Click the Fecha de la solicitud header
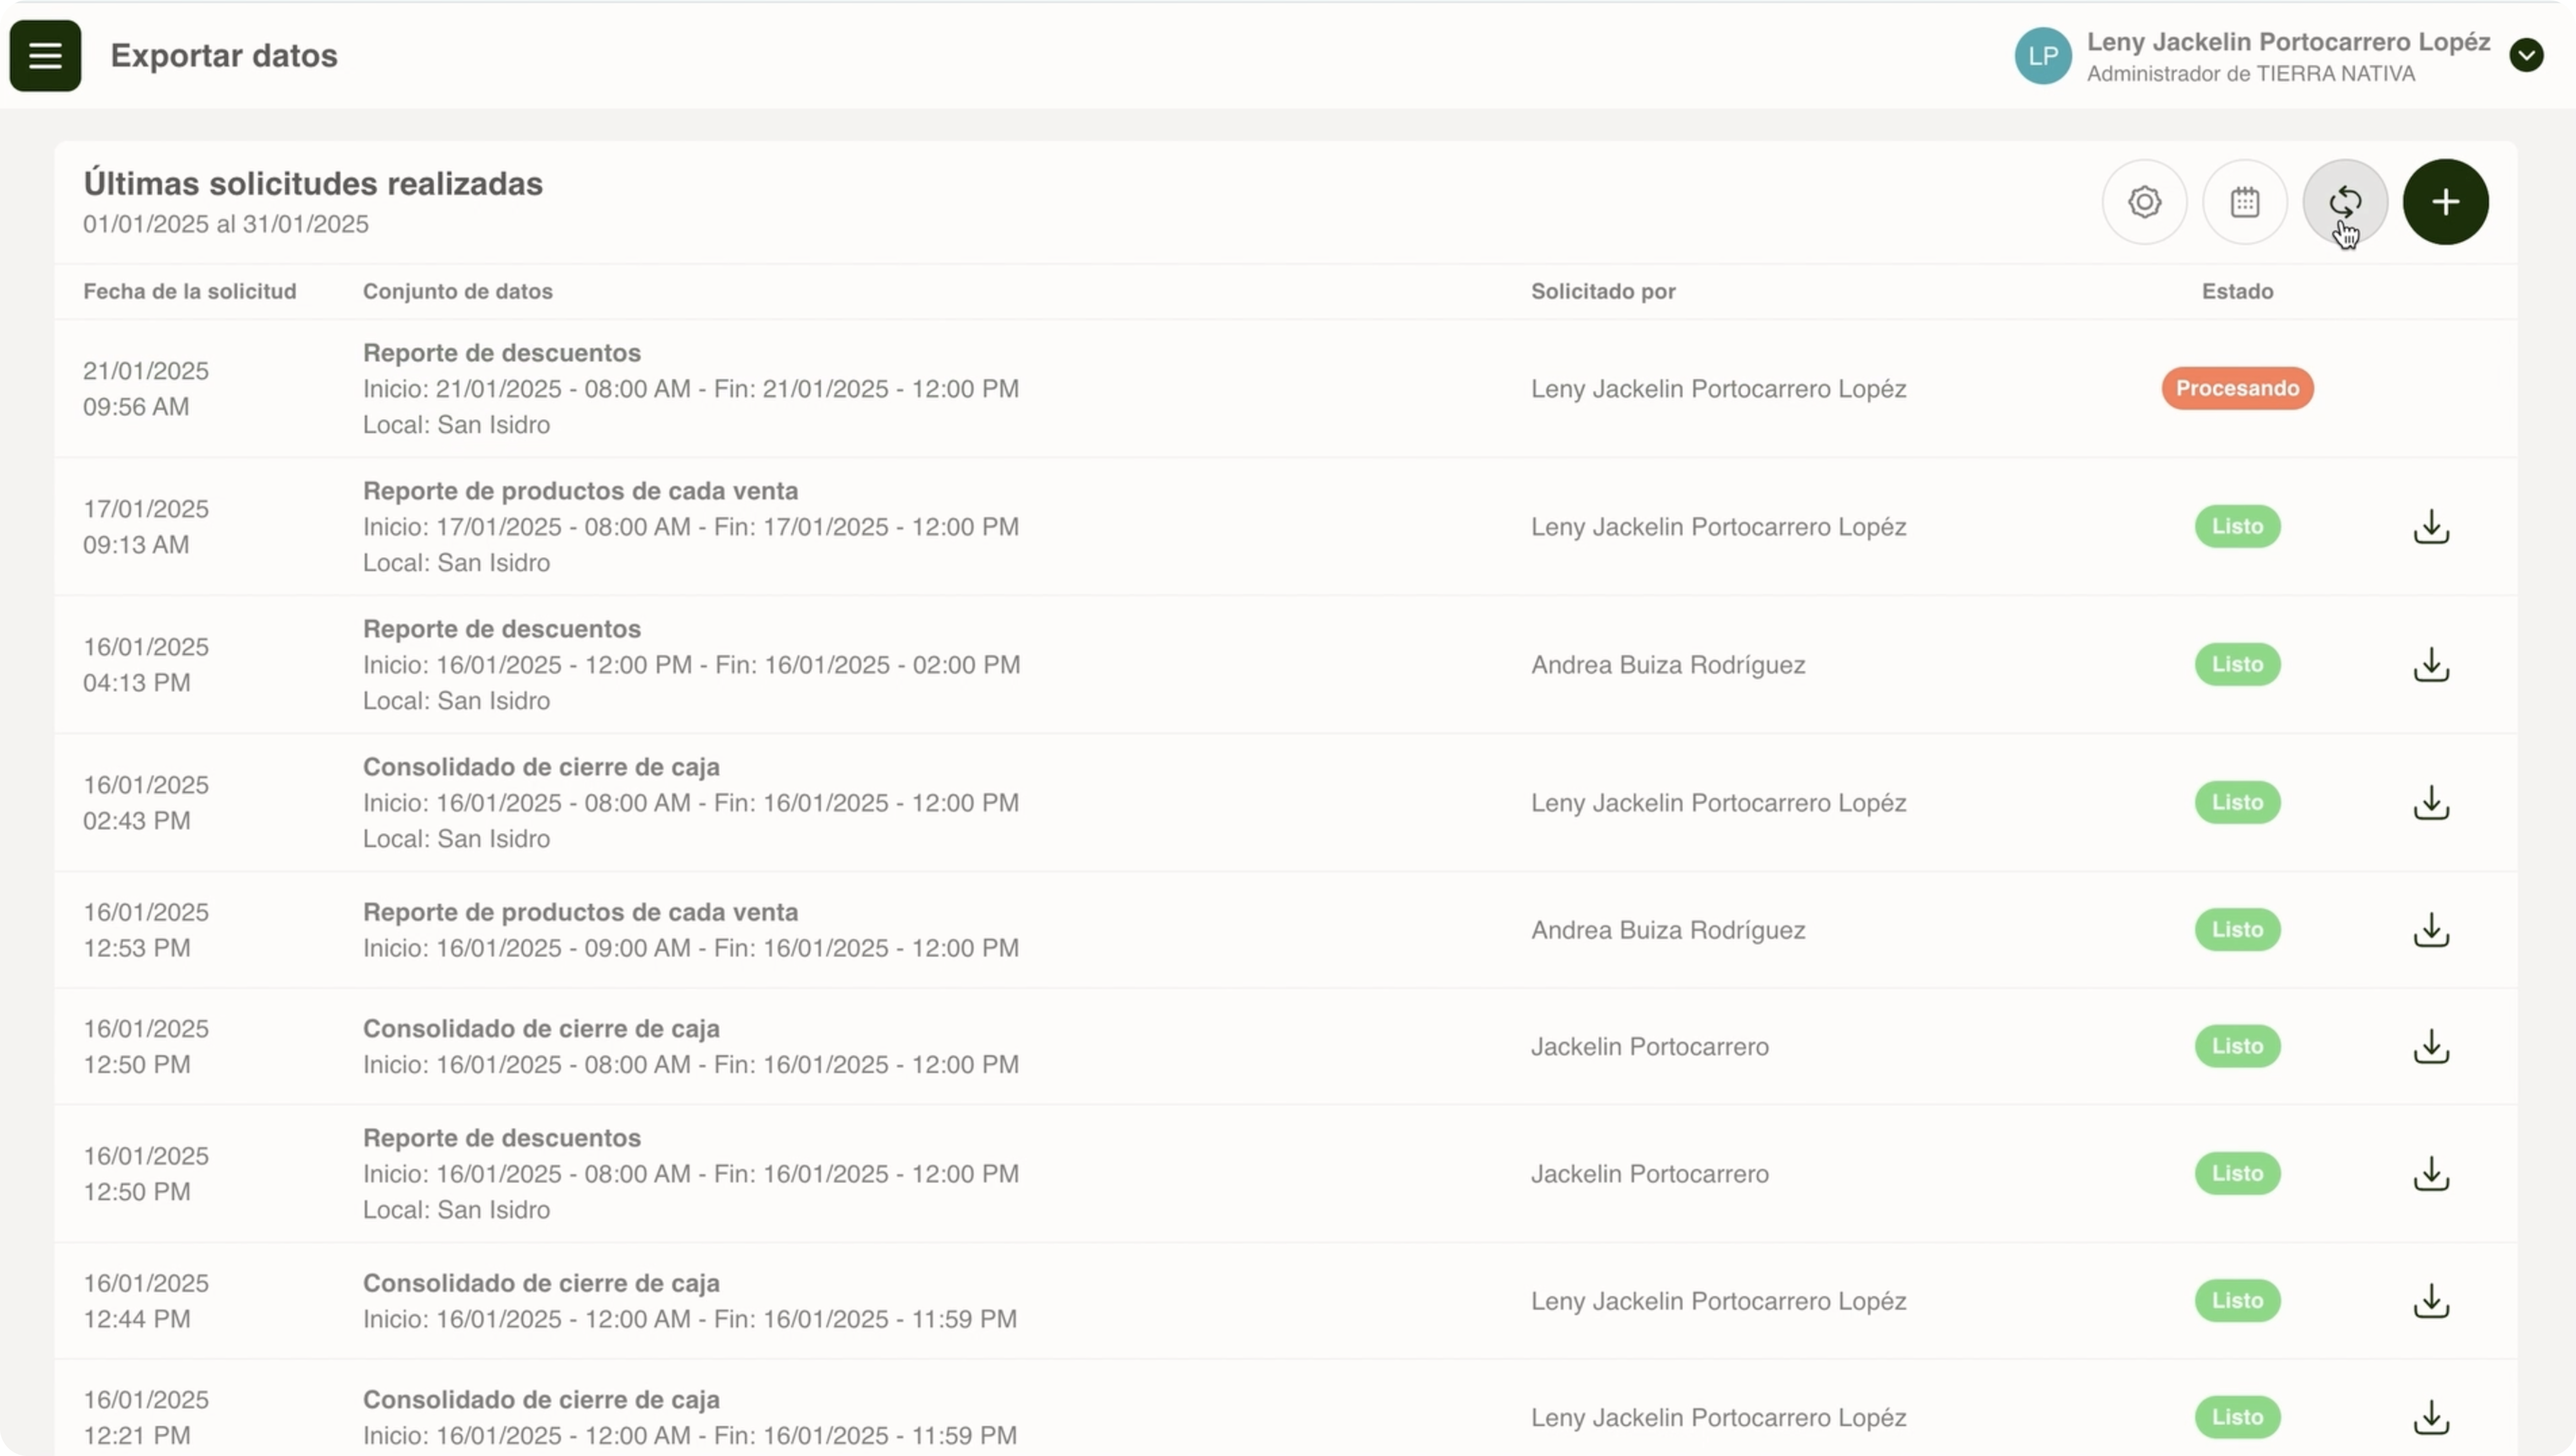Image resolution: width=2576 pixels, height=1456 pixels. (190, 292)
